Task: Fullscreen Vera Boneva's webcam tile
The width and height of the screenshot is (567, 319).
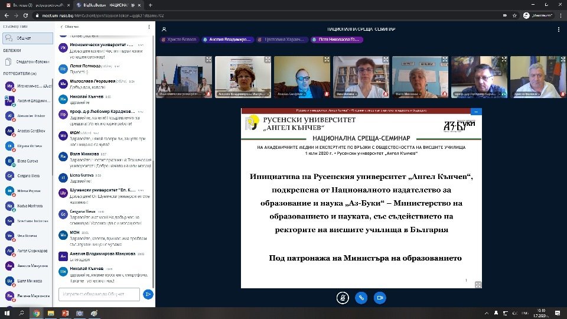Action: click(386, 60)
